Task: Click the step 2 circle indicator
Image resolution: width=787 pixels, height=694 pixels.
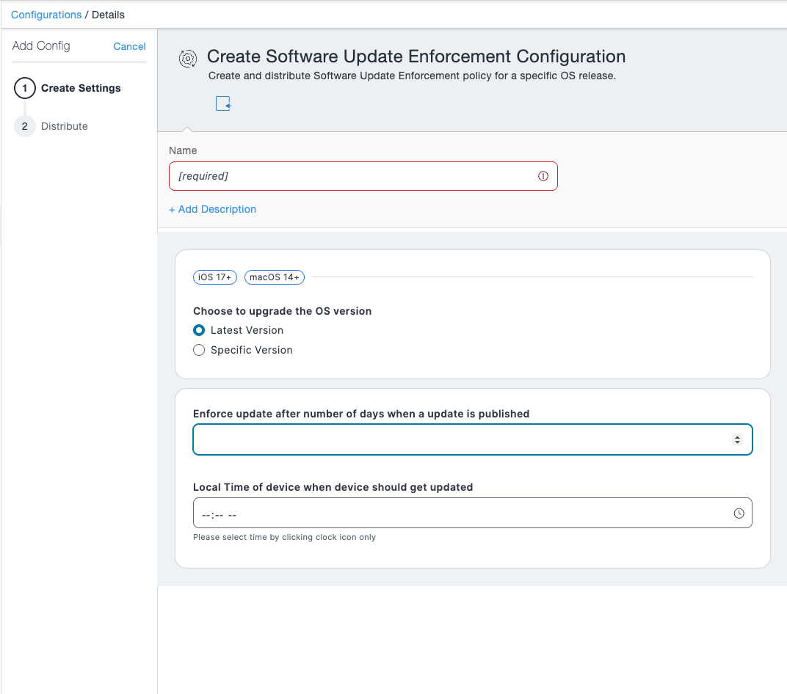Action: coord(24,126)
